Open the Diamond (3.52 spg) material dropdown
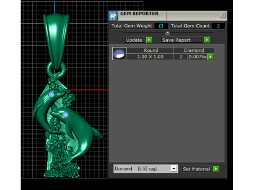The image size is (254, 190). [x=174, y=168]
